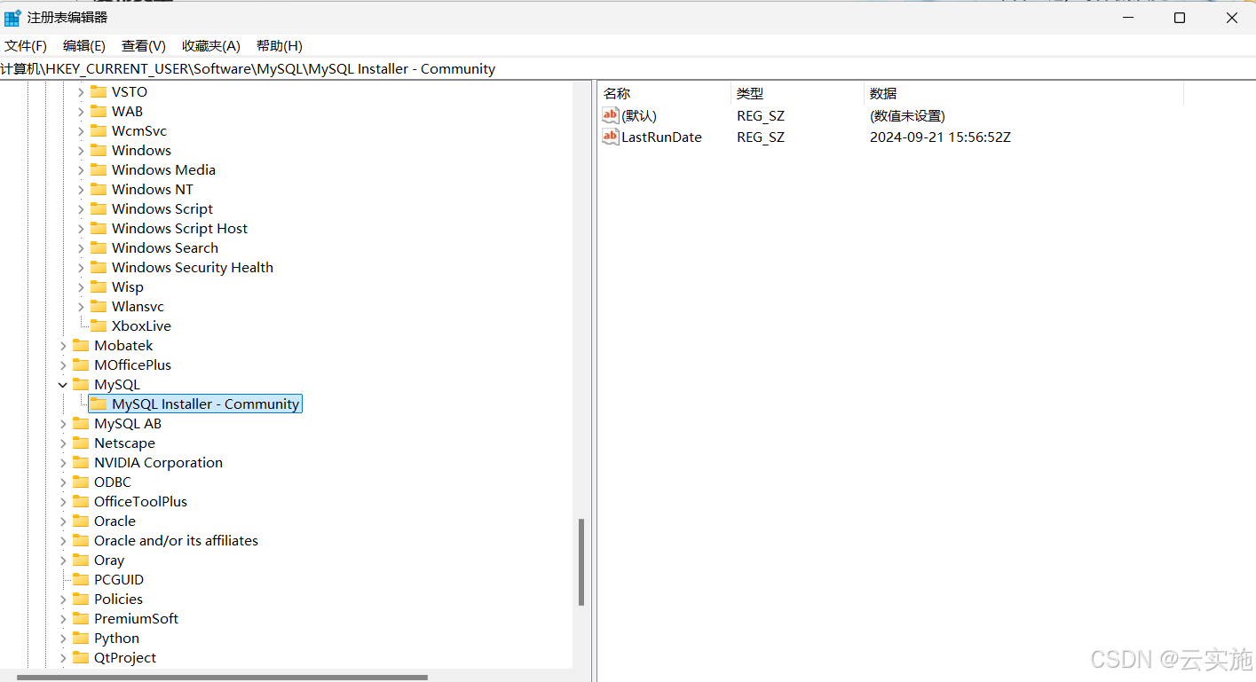Expand the NVIDIA Corporation key
Screen dimensions: 1256x682
63,463
